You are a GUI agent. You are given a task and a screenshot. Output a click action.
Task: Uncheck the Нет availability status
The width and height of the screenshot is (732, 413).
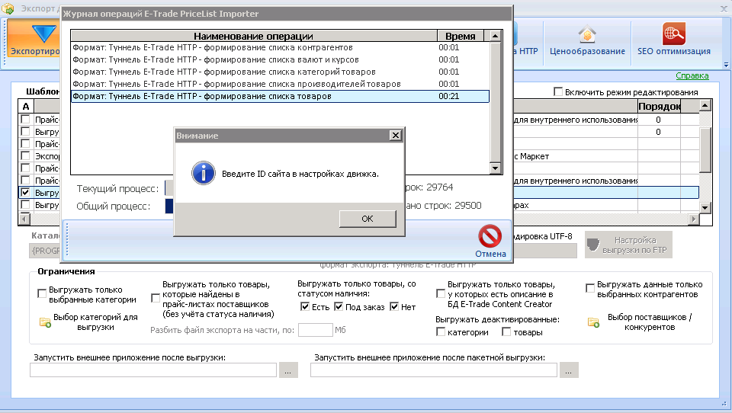(394, 306)
